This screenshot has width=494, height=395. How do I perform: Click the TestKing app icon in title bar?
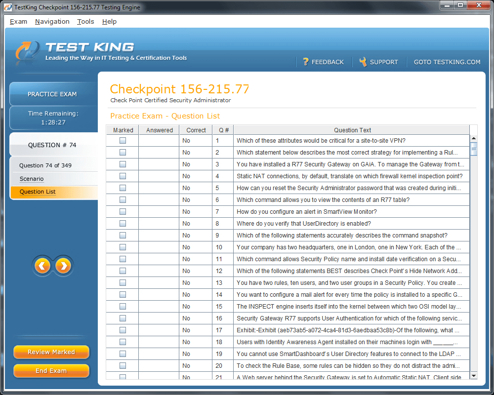[x=8, y=7]
